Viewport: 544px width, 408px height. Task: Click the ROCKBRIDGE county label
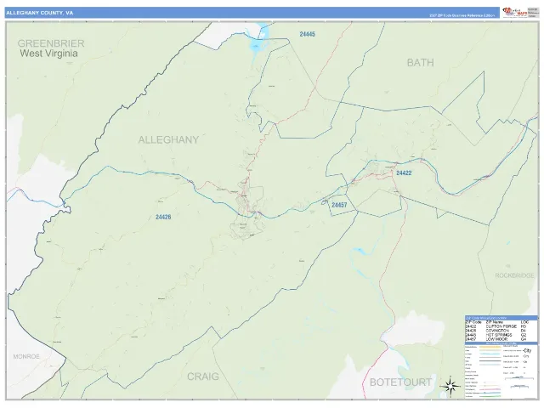point(514,275)
